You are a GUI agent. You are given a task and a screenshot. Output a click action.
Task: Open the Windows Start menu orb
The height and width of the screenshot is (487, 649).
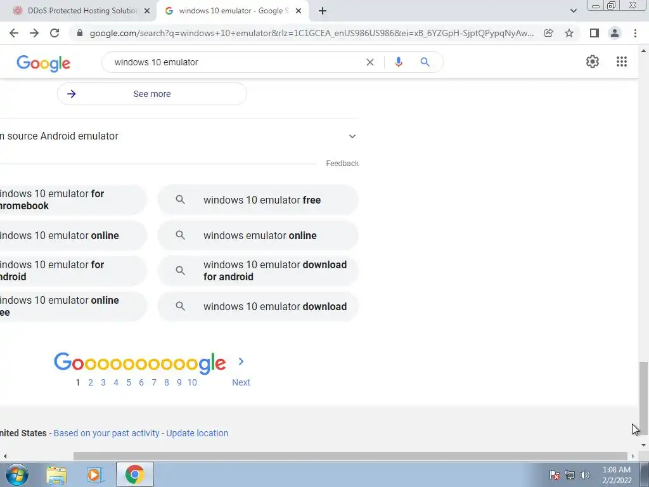click(17, 474)
